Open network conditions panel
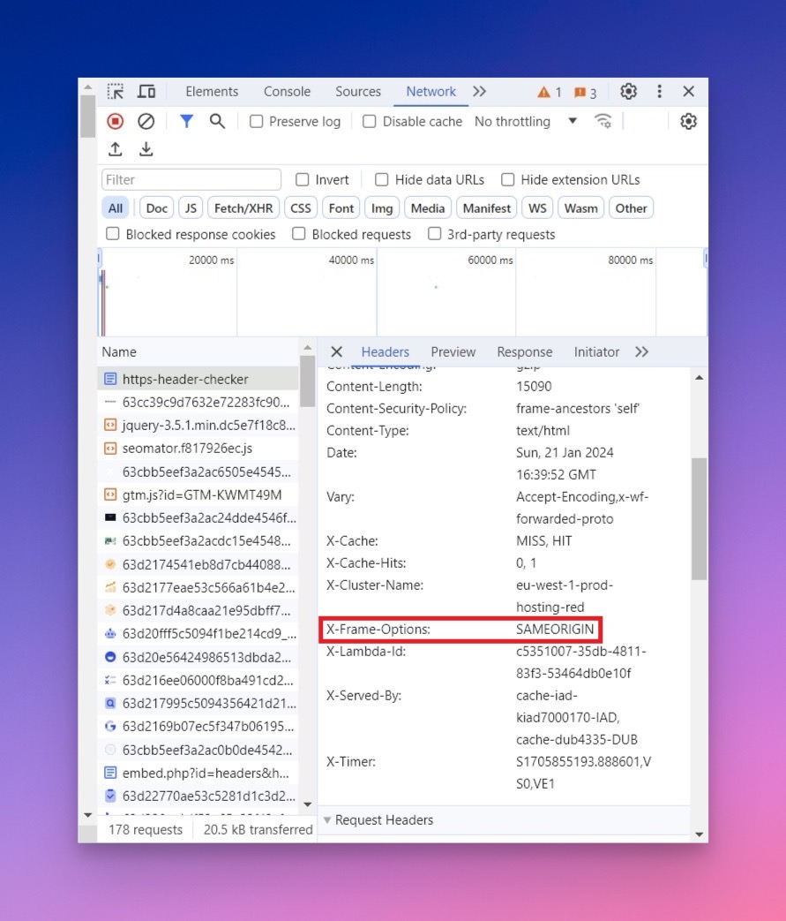The width and height of the screenshot is (786, 921). (603, 121)
